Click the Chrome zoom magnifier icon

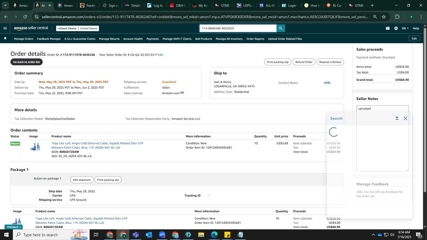pos(375,17)
